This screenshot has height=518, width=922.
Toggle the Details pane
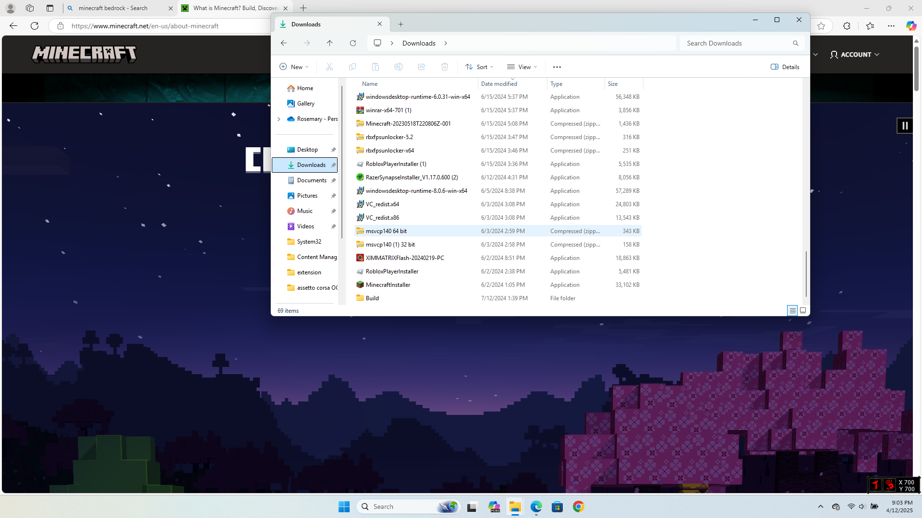(x=785, y=67)
